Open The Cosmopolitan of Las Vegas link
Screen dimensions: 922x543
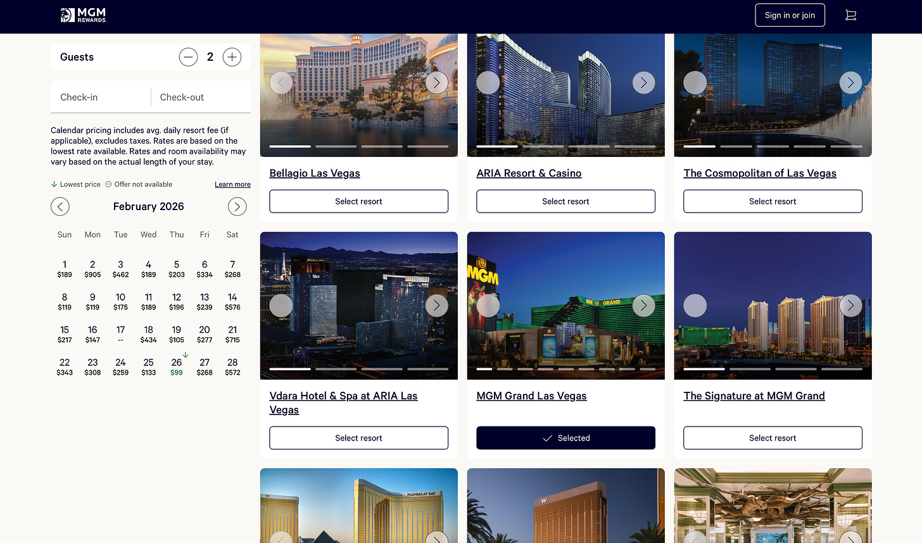tap(760, 173)
